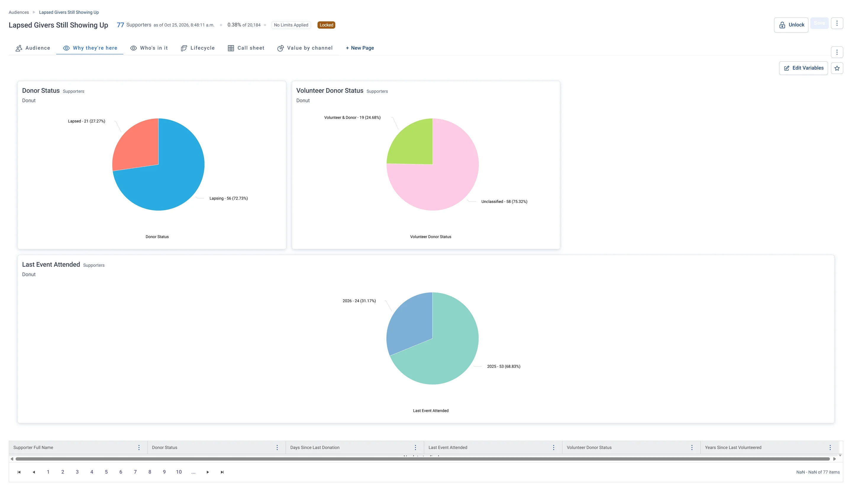Click the 77 Supporters count

(x=134, y=25)
